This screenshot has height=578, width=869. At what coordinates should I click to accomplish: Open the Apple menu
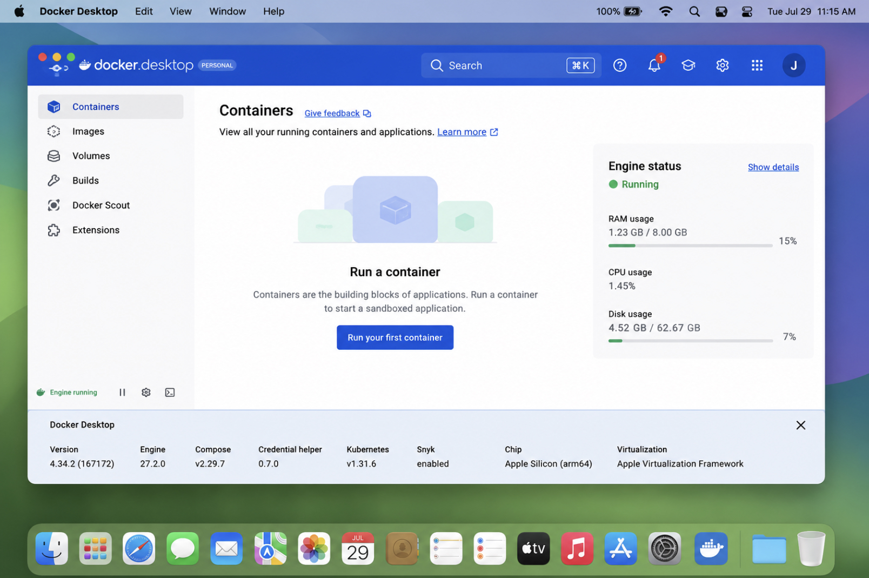[19, 11]
